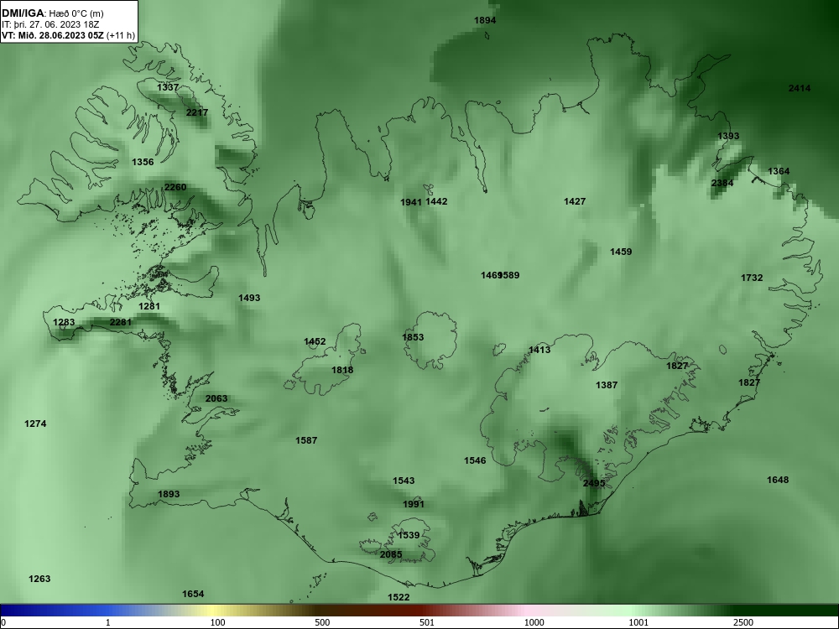Image resolution: width=839 pixels, height=629 pixels.
Task: Click the 0 label on the color scale
Action: (x=3, y=622)
